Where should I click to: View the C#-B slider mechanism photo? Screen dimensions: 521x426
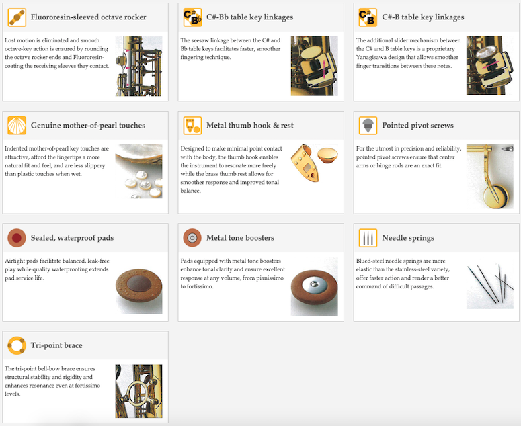click(490, 65)
